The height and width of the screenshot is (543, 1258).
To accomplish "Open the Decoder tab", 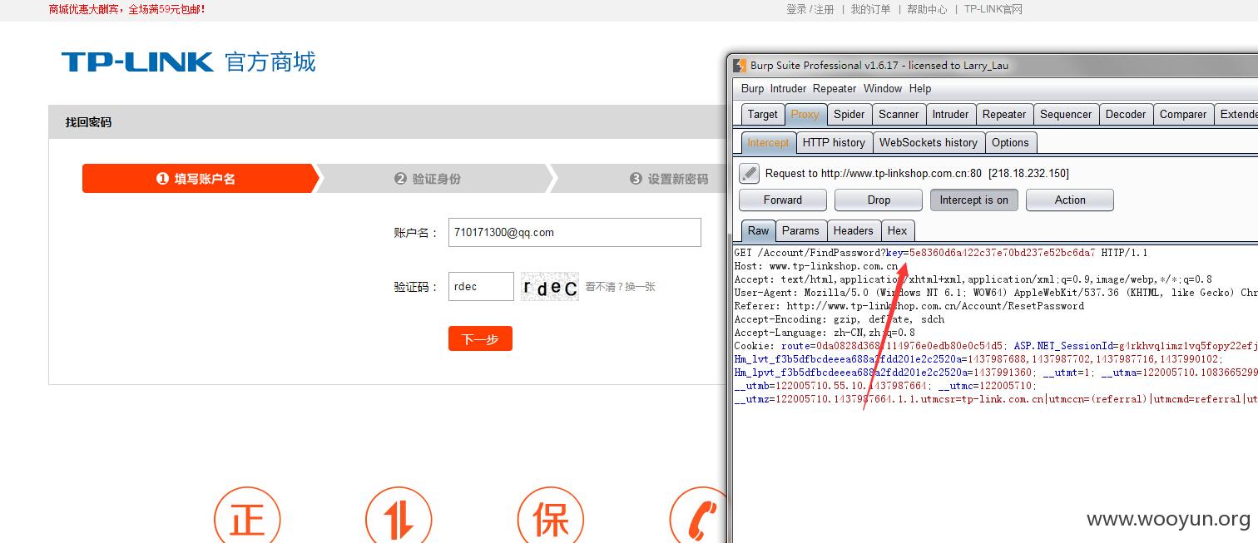I will point(1126,115).
